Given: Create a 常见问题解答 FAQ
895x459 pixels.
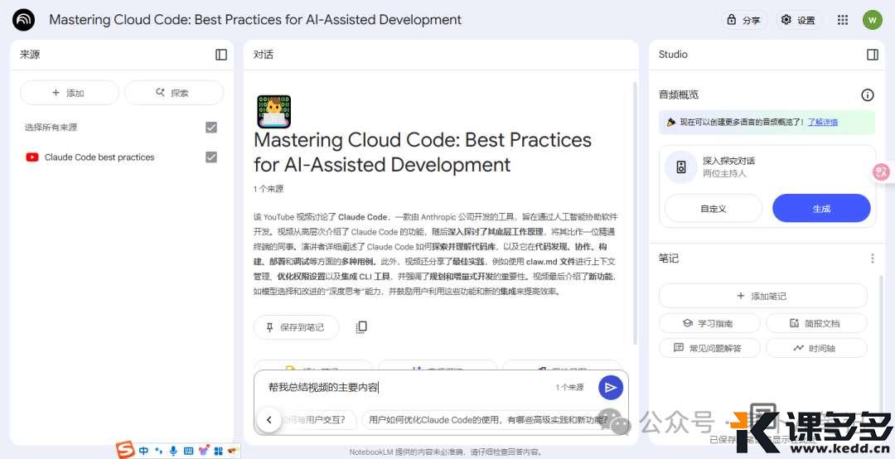Looking at the screenshot, I should tap(709, 348).
